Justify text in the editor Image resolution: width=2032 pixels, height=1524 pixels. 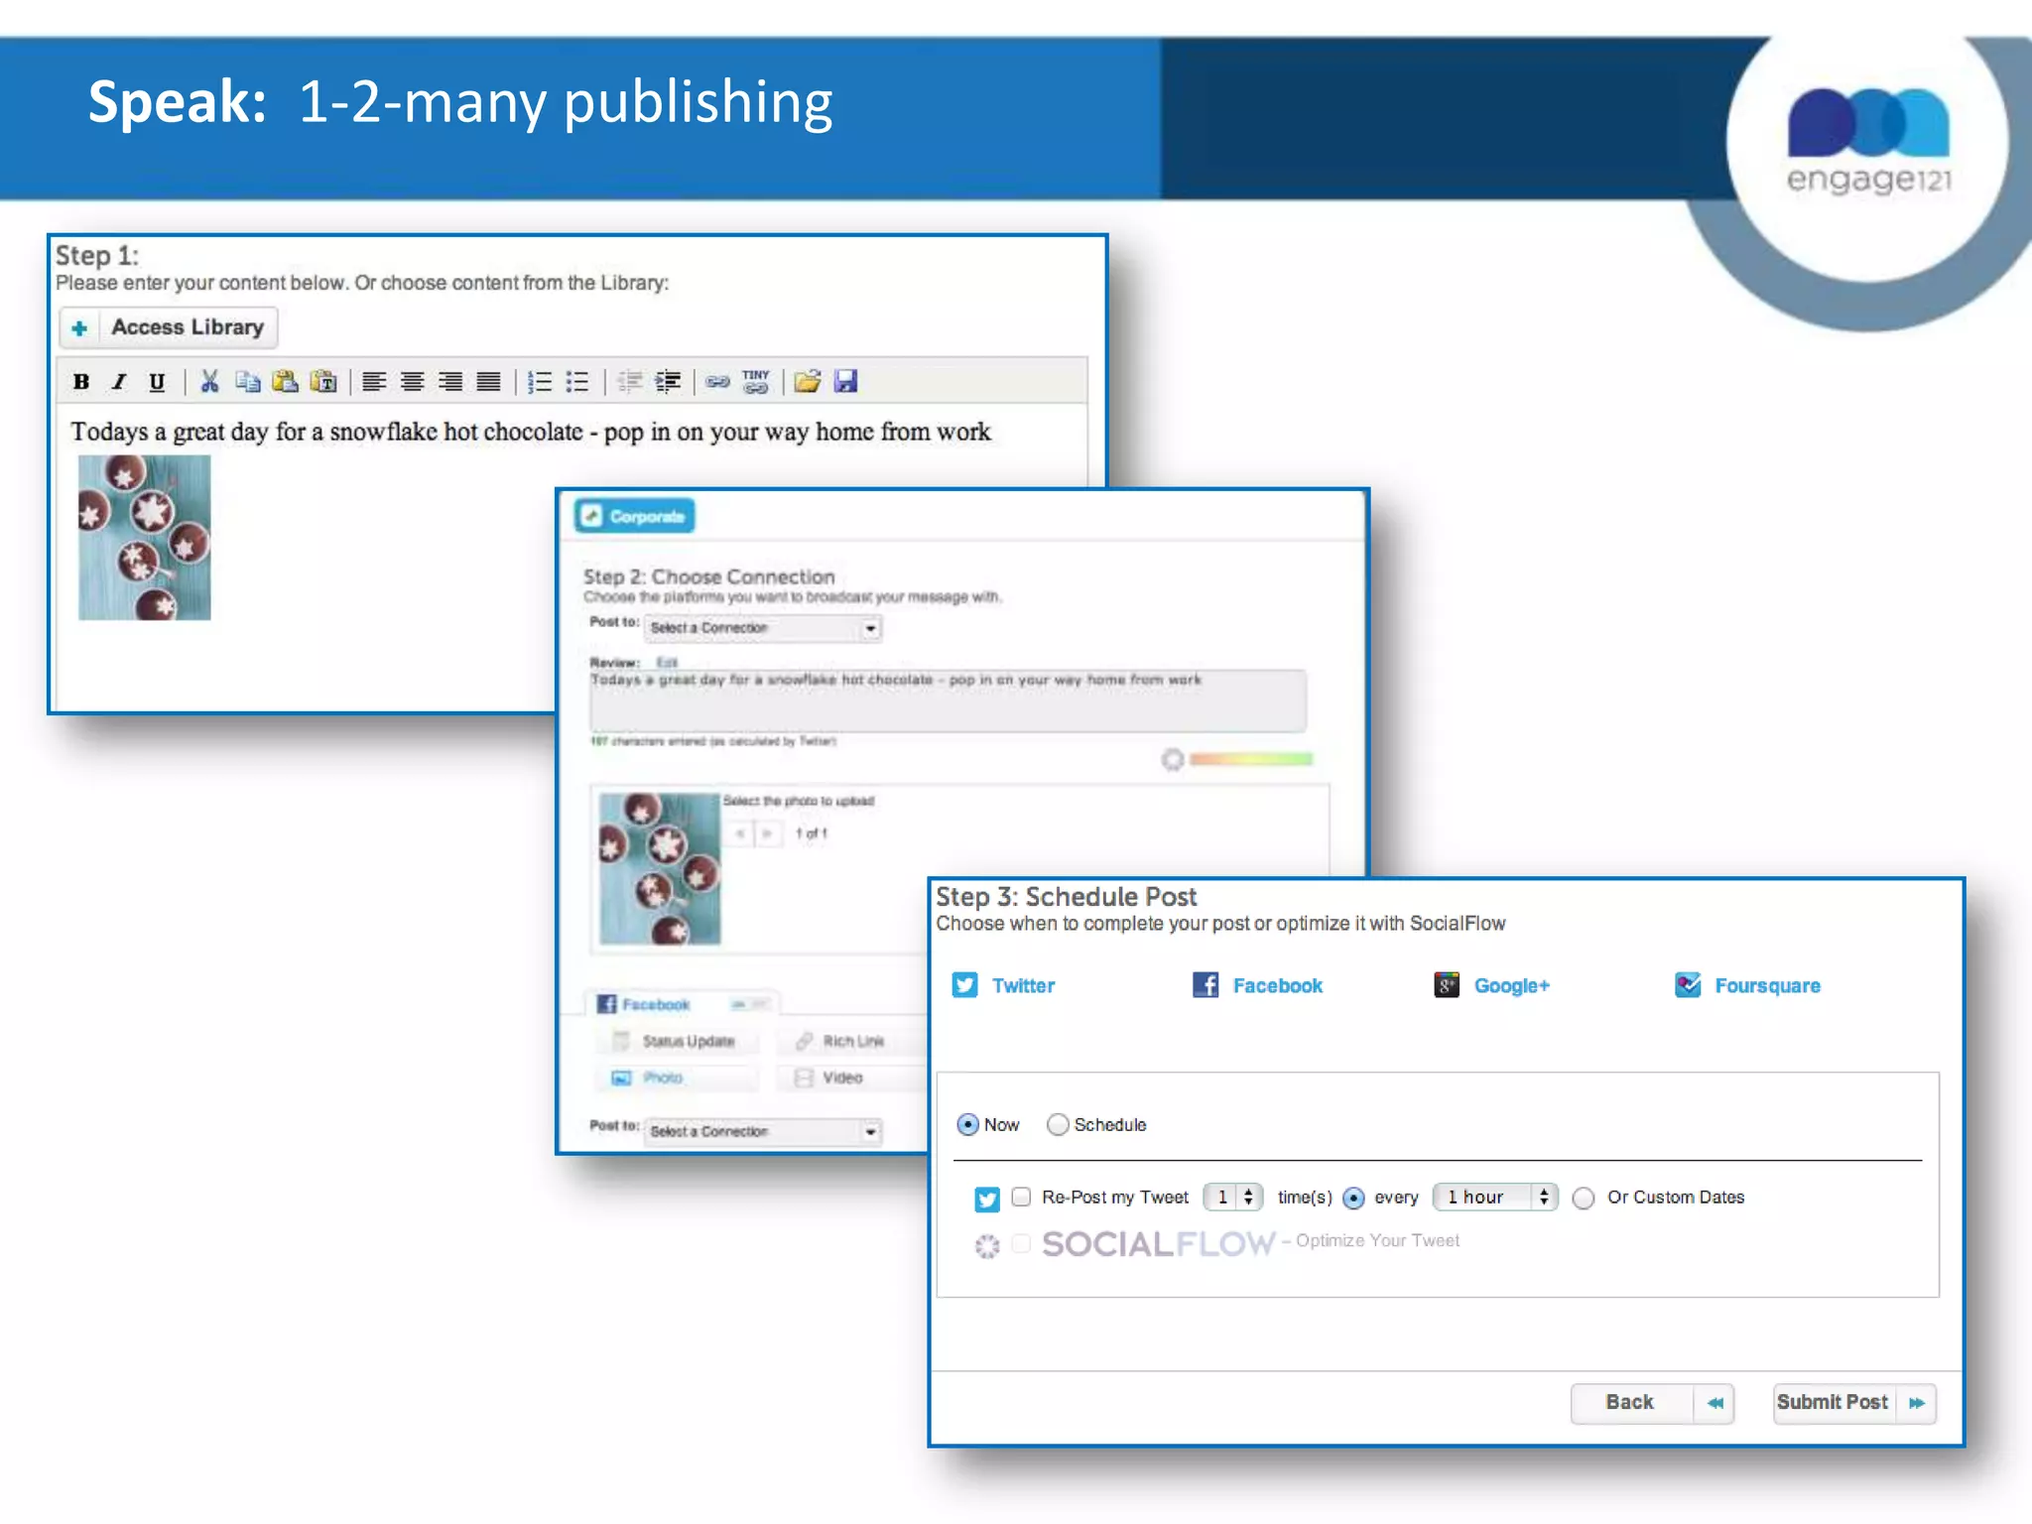[488, 382]
